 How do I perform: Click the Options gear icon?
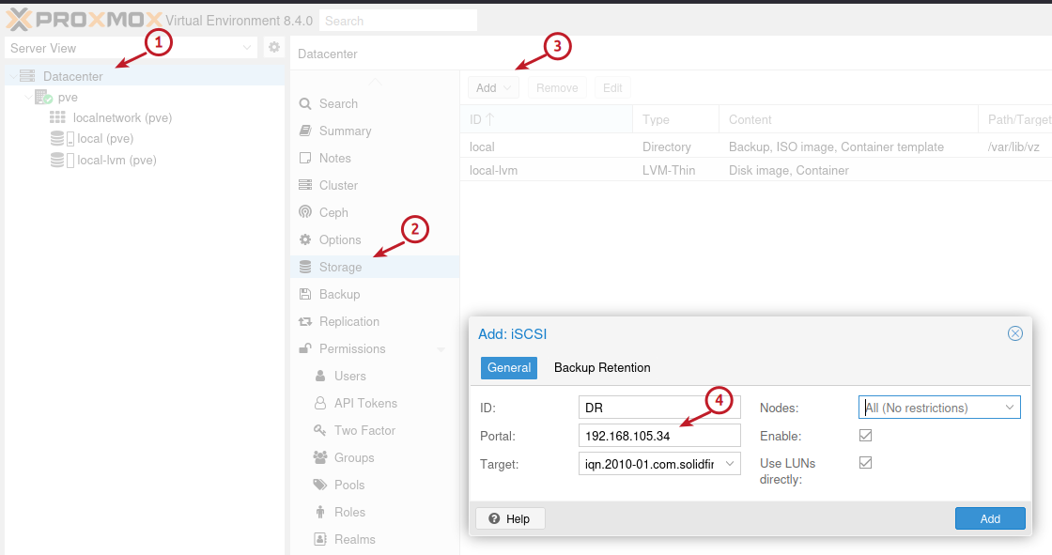click(x=305, y=239)
